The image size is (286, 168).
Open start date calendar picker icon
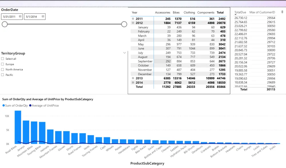pyautogui.click(x=20, y=16)
